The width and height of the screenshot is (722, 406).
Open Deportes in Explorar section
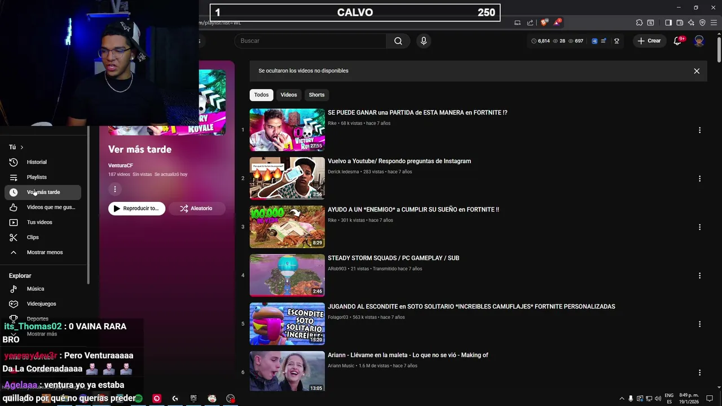tap(43, 319)
